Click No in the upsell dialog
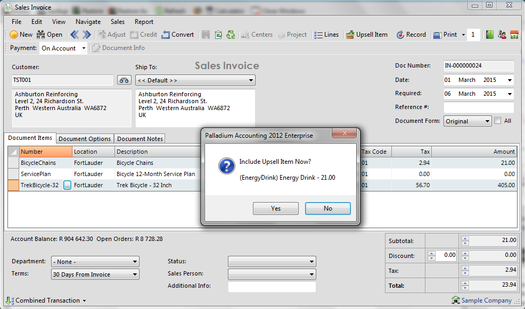The width and height of the screenshot is (525, 309). (328, 208)
